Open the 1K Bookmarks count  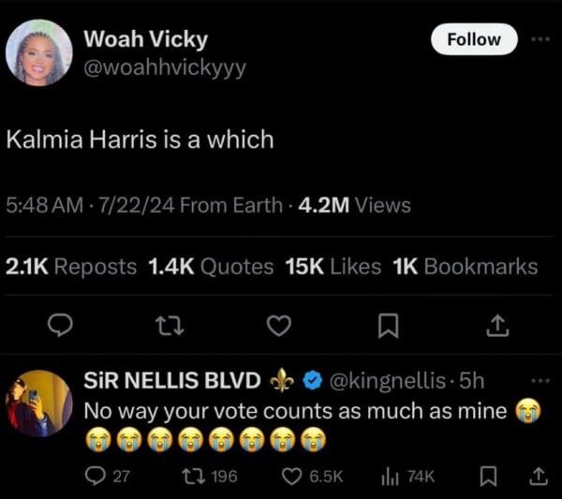click(466, 266)
